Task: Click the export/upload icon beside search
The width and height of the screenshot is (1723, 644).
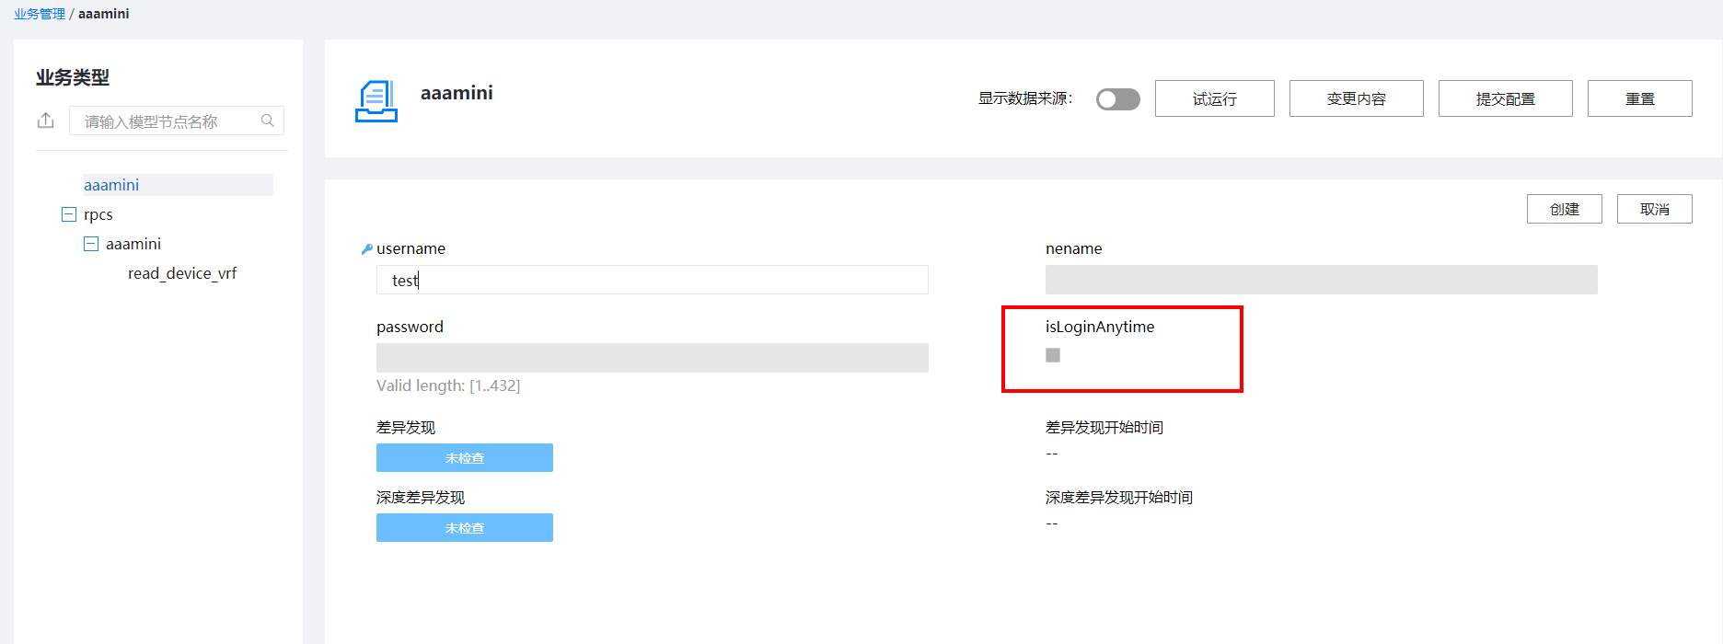Action: [x=46, y=121]
